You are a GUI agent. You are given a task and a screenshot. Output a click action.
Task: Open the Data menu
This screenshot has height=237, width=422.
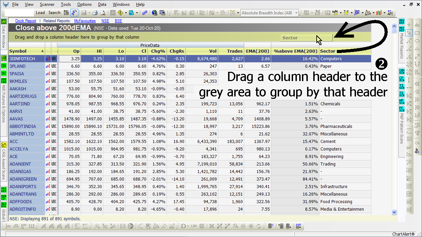[102, 4]
